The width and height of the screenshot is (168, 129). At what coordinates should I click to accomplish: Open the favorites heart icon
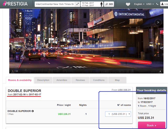128,4
